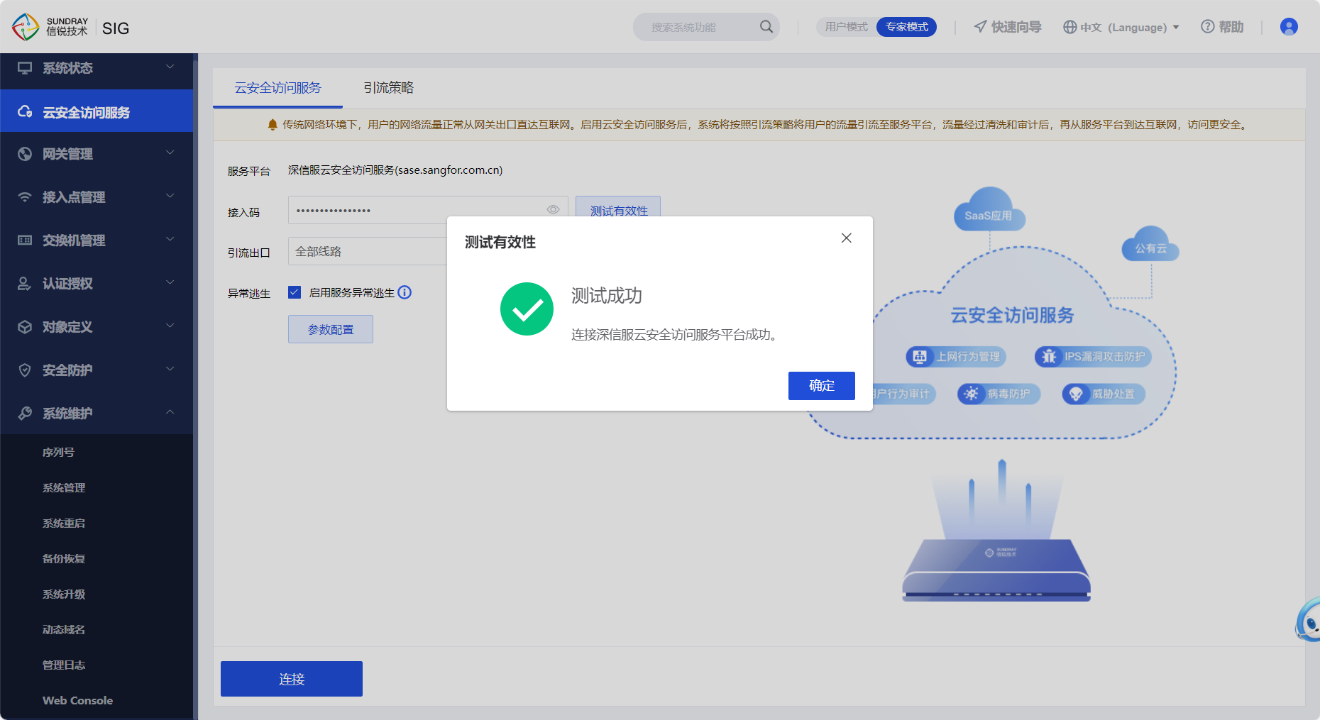1320x720 pixels.
Task: Expand the 认证授权 menu chevron
Action: point(170,283)
